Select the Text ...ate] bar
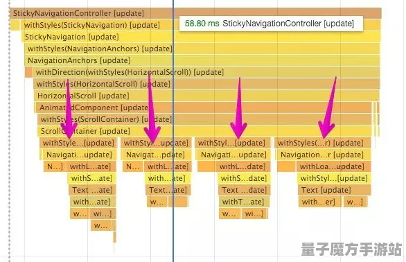 pyautogui.click(x=92, y=190)
